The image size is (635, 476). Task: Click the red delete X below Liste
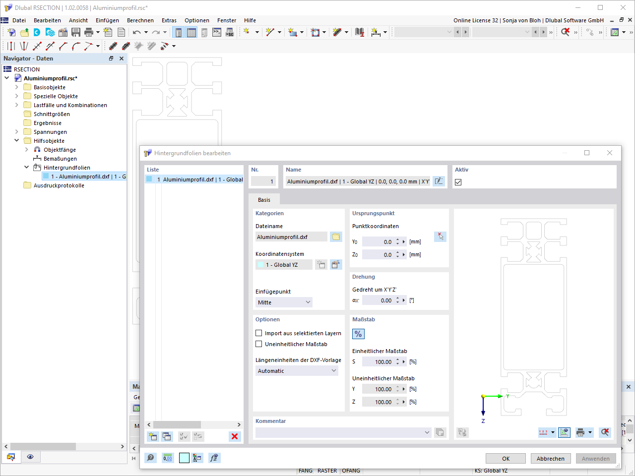(235, 436)
